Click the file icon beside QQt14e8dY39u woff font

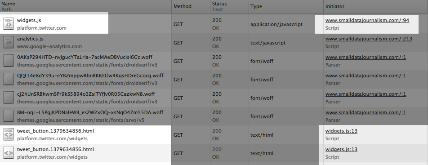(9, 79)
